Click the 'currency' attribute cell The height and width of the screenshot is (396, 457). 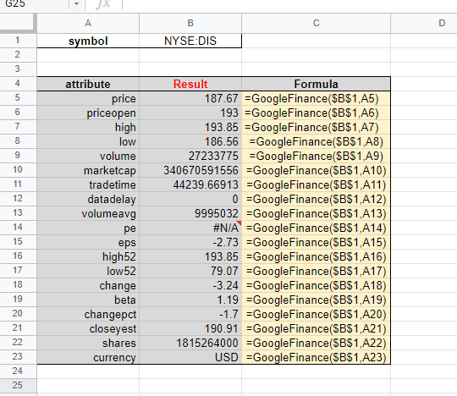[88, 357]
